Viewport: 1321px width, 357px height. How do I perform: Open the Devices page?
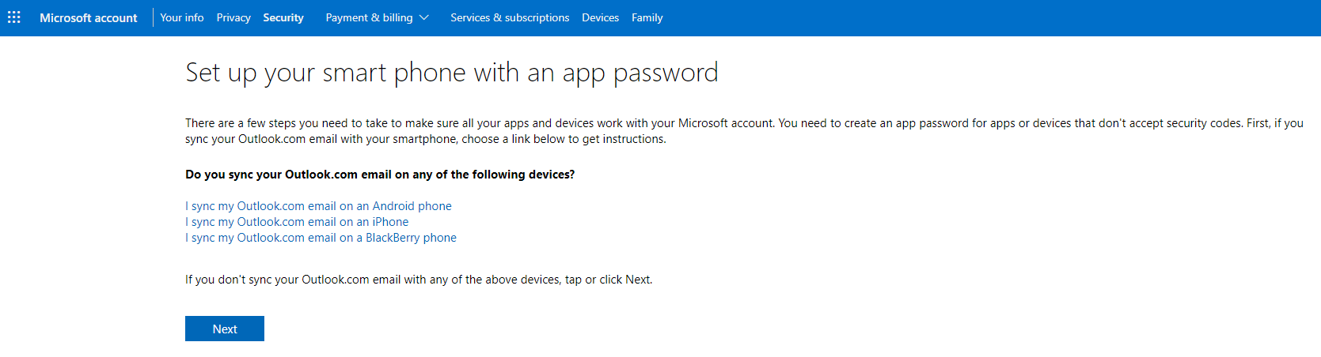point(600,17)
